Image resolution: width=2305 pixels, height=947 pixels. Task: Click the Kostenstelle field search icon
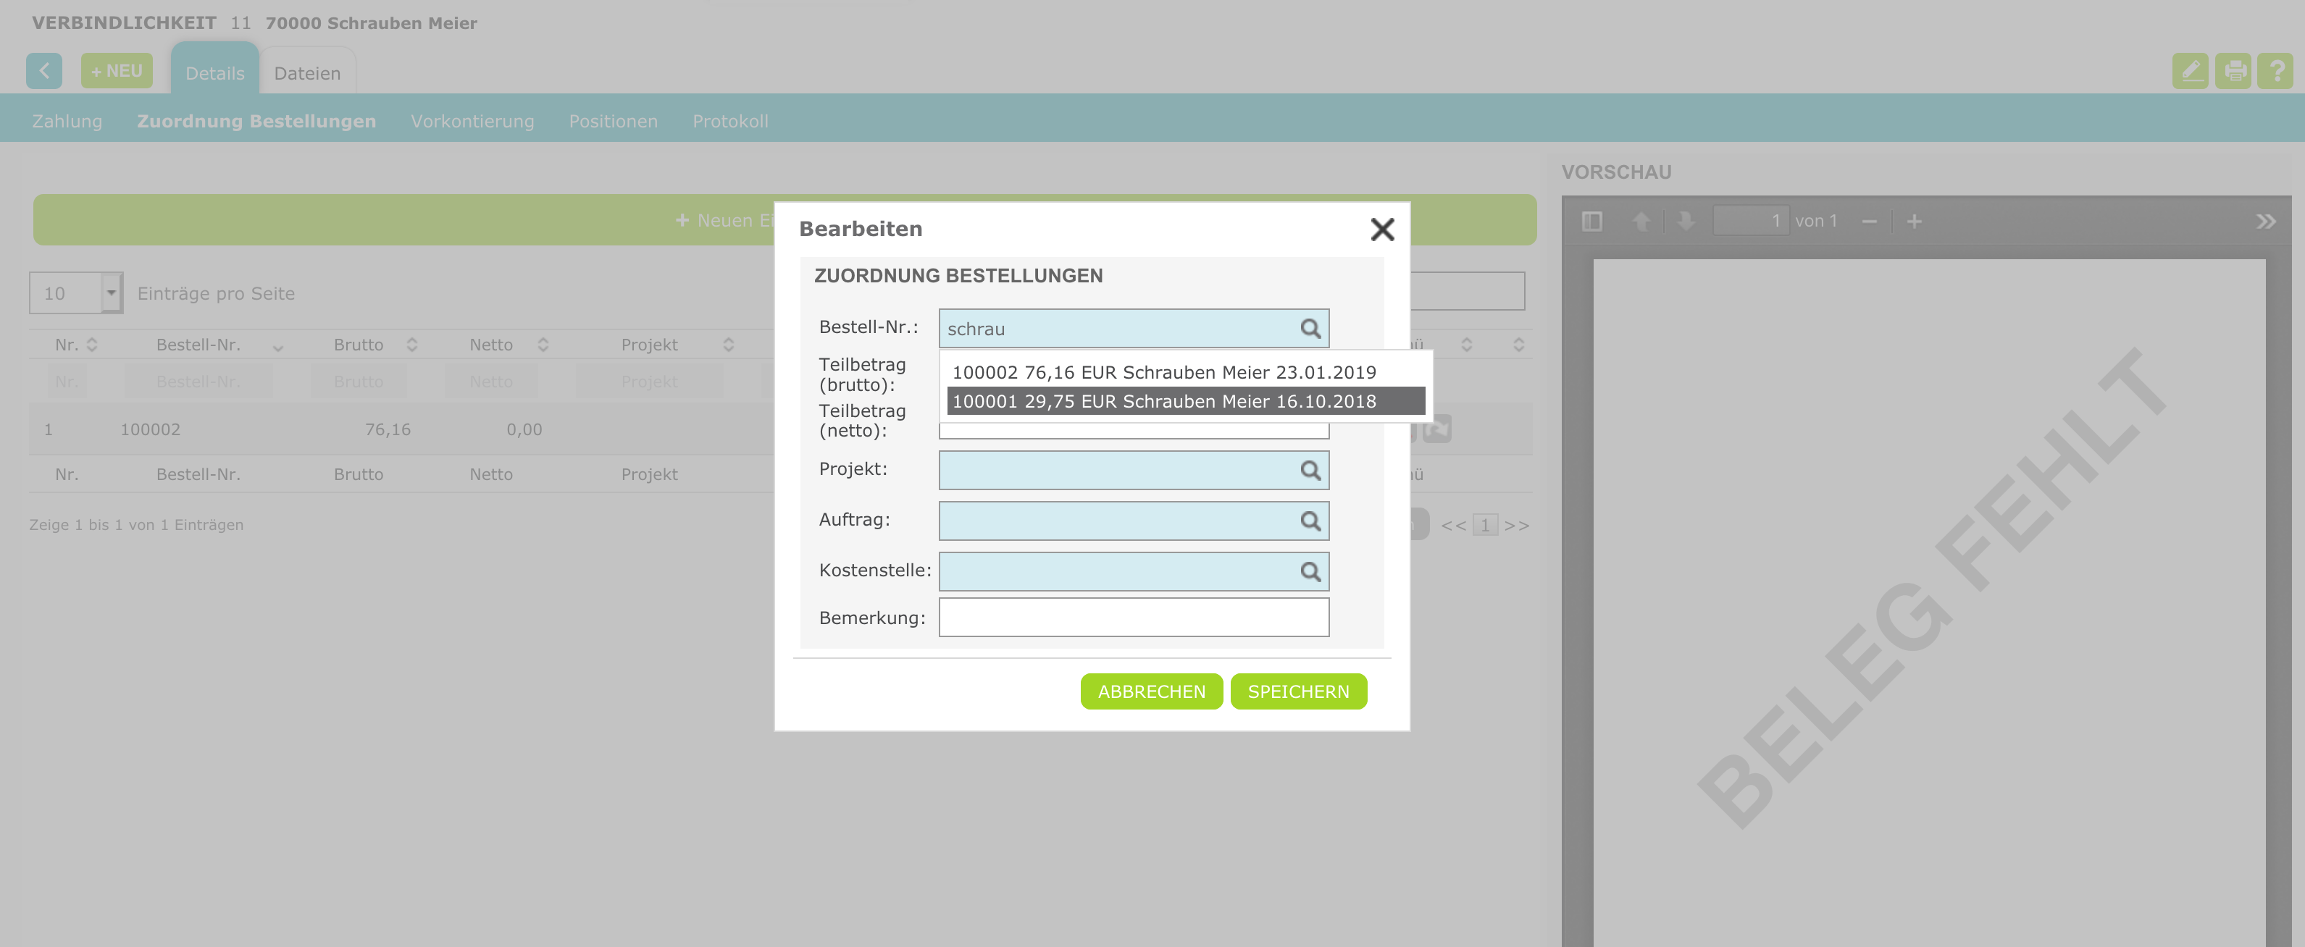pos(1310,571)
